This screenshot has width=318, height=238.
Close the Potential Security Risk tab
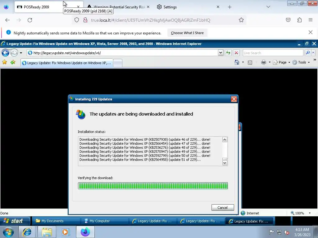click(x=148, y=7)
